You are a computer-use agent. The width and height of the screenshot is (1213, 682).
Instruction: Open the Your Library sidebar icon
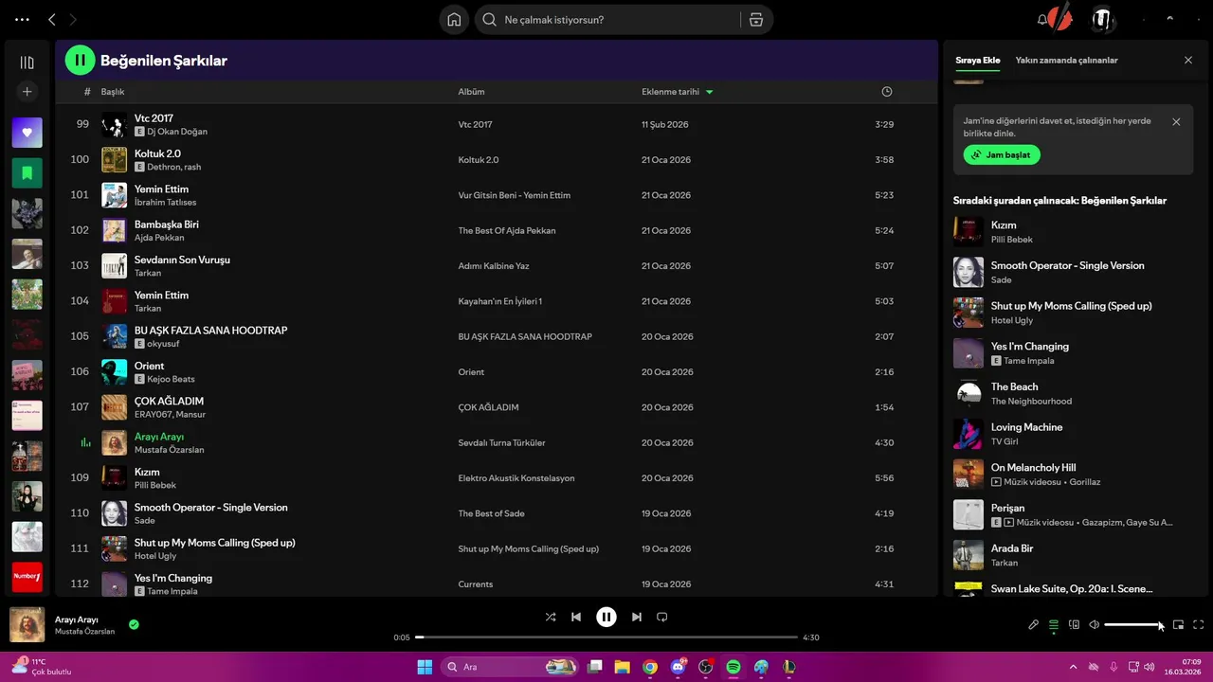point(27,63)
